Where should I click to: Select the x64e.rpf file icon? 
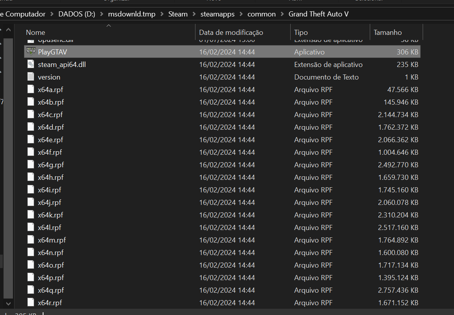31,139
